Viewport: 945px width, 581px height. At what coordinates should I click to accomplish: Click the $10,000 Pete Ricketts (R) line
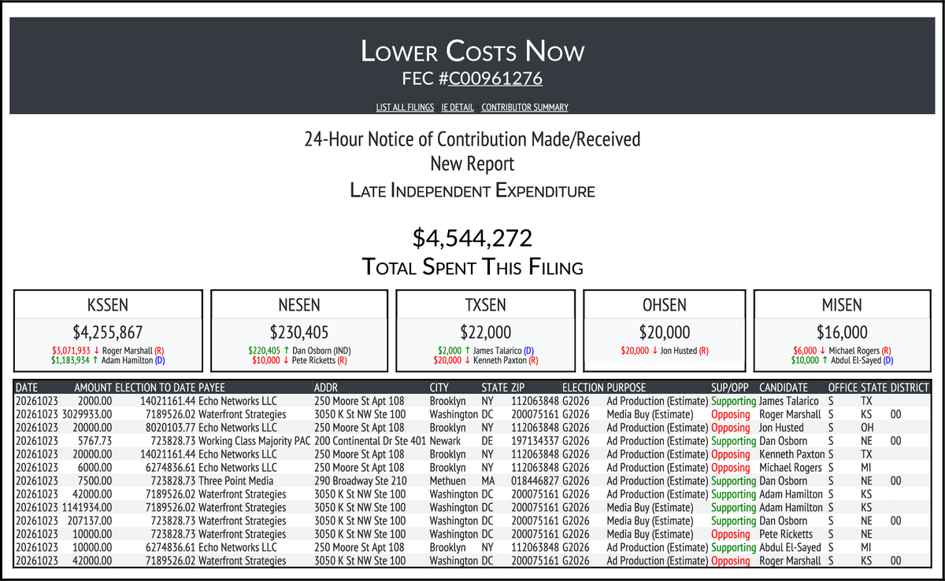point(299,361)
